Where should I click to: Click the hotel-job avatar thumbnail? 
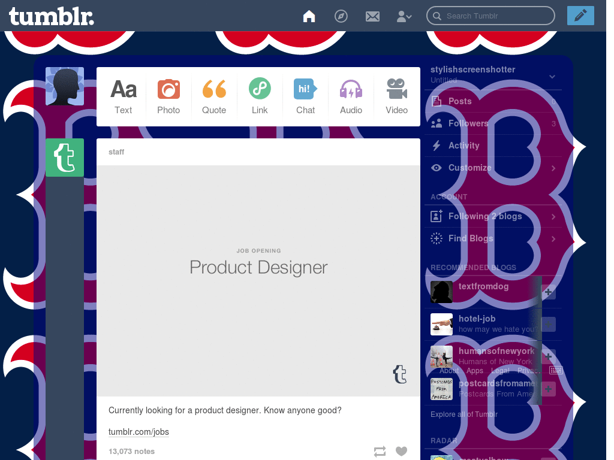point(441,324)
